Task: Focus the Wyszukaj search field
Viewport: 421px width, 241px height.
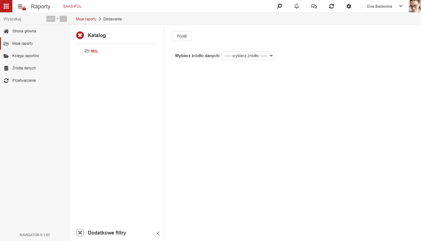Action: coord(23,19)
